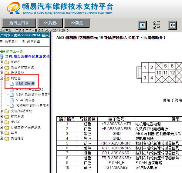The width and height of the screenshot is (182, 173).
Task: Click the 泵电机搭铁 description cell
Action: tap(159, 138)
